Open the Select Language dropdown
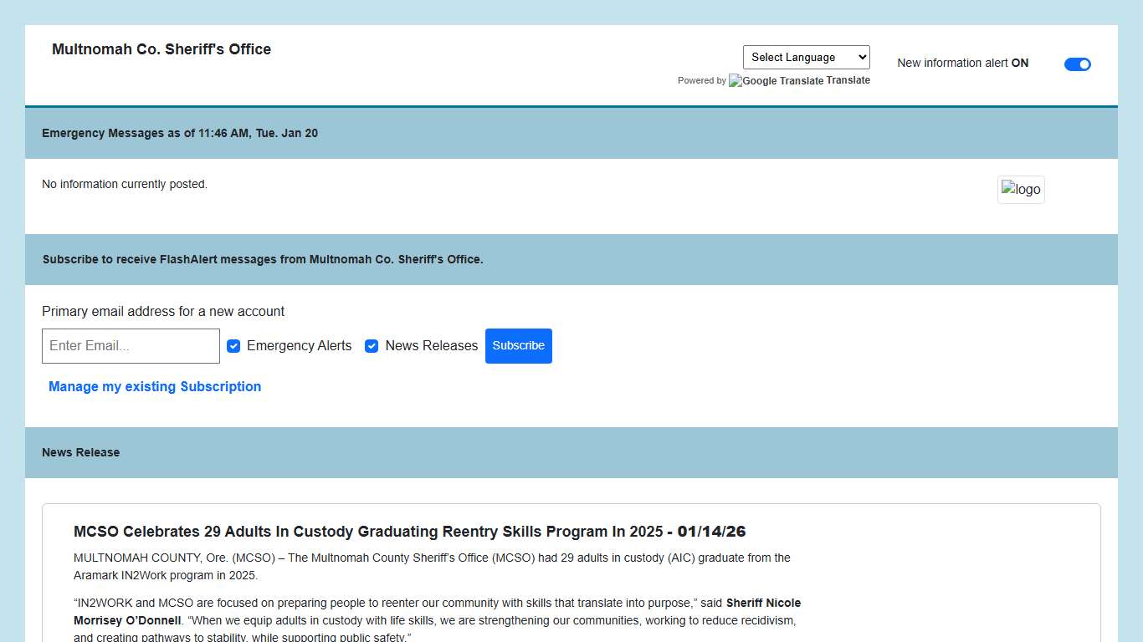This screenshot has height=642, width=1143. [x=806, y=58]
